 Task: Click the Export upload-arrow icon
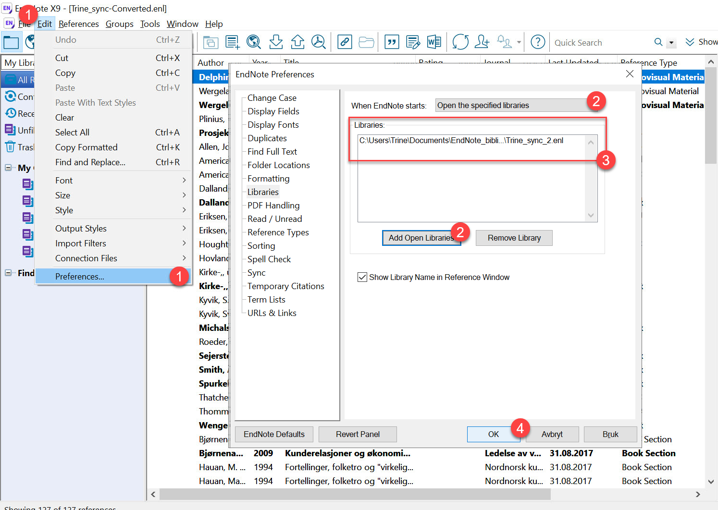[297, 42]
